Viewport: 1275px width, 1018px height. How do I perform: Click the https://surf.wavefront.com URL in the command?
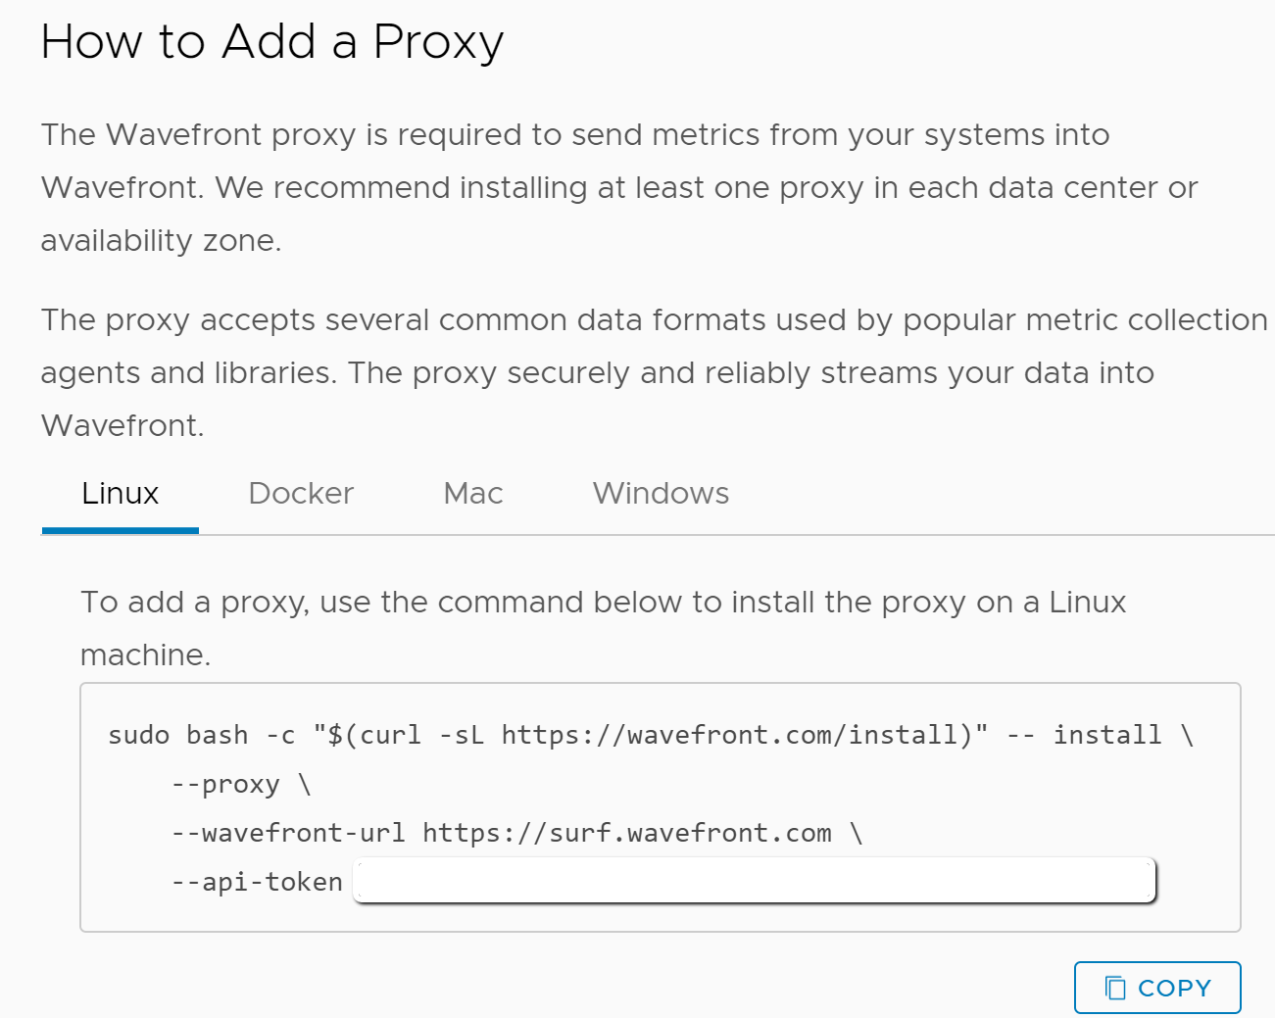[627, 833]
